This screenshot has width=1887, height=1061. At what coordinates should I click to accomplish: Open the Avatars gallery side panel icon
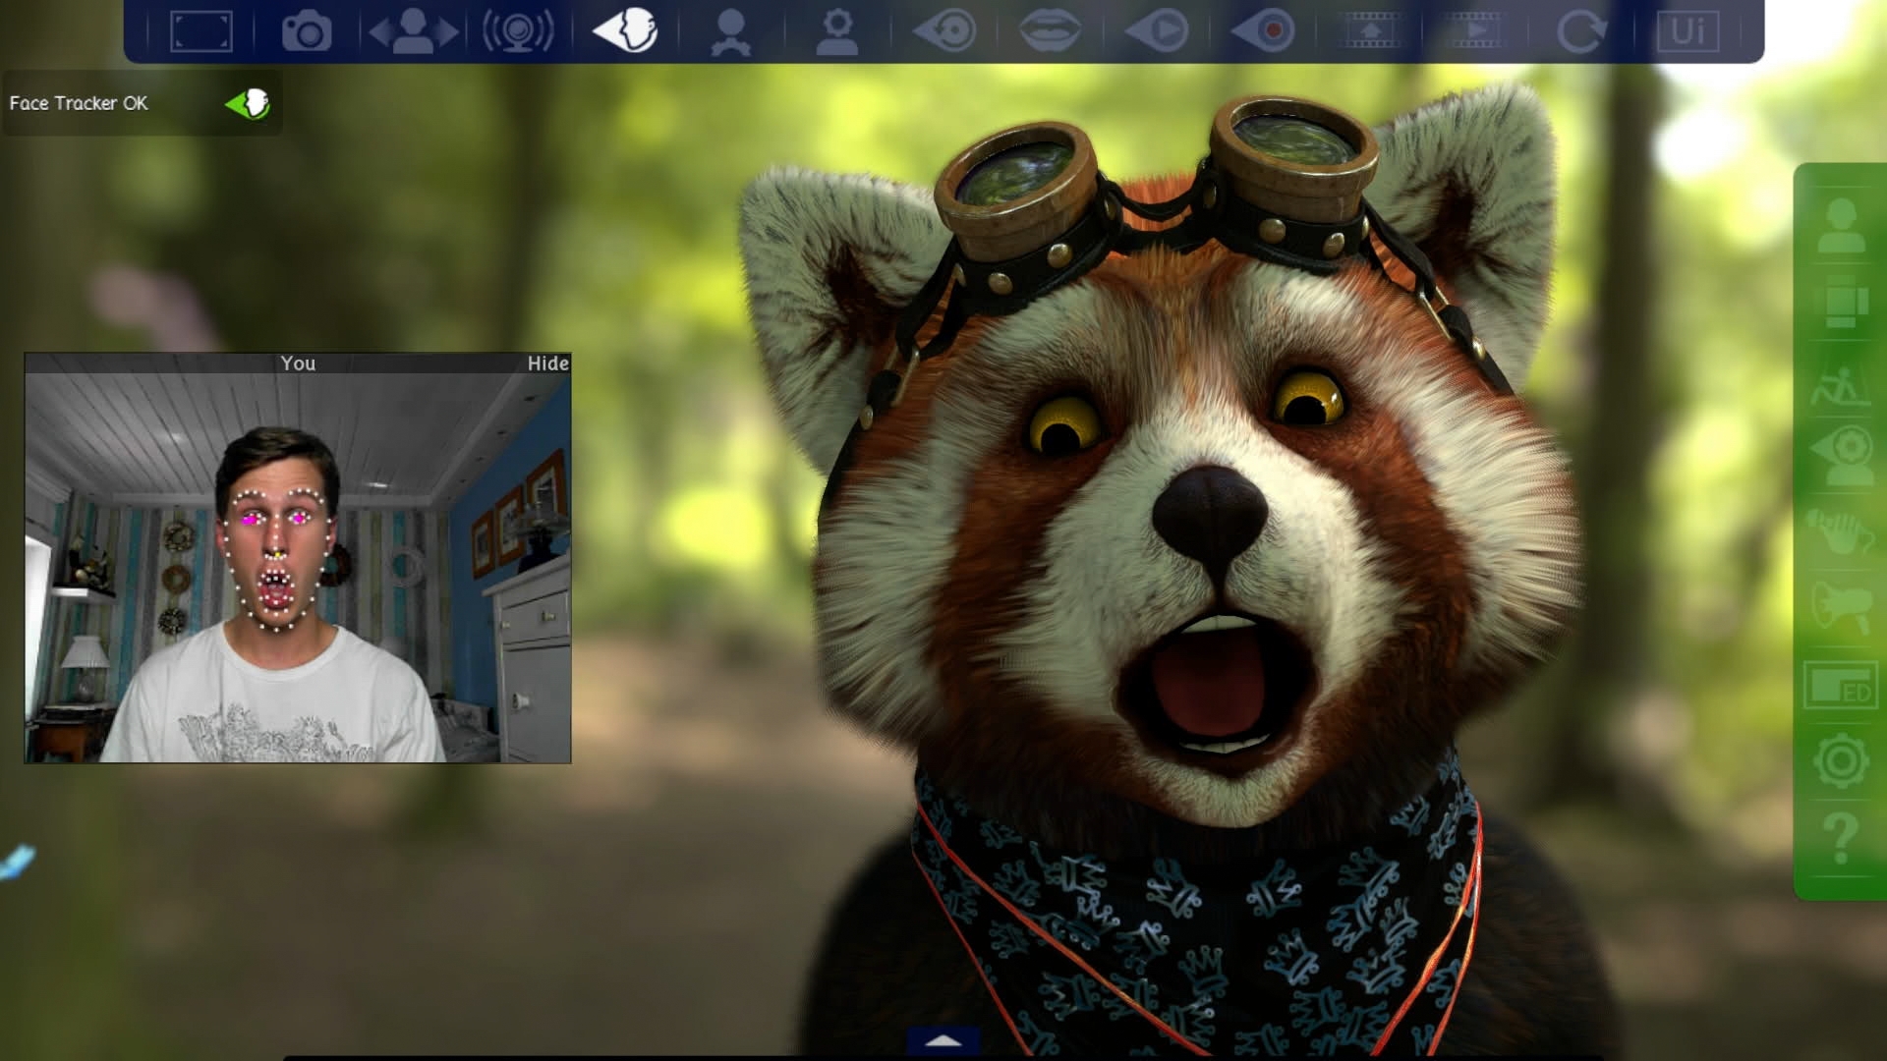point(1841,225)
